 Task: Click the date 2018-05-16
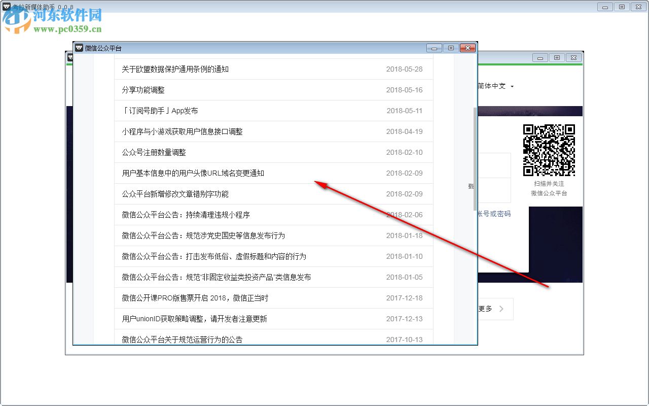pyautogui.click(x=404, y=90)
